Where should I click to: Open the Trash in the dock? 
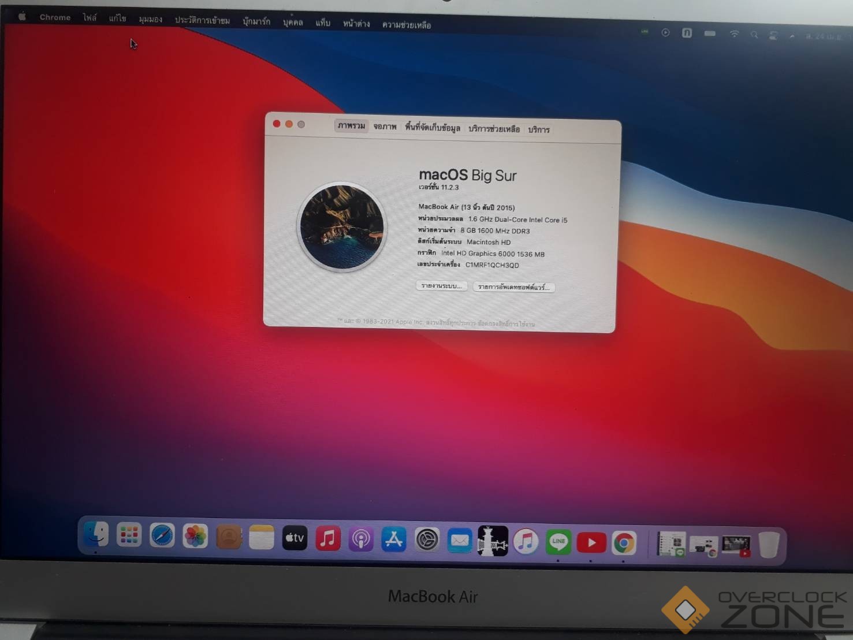769,544
